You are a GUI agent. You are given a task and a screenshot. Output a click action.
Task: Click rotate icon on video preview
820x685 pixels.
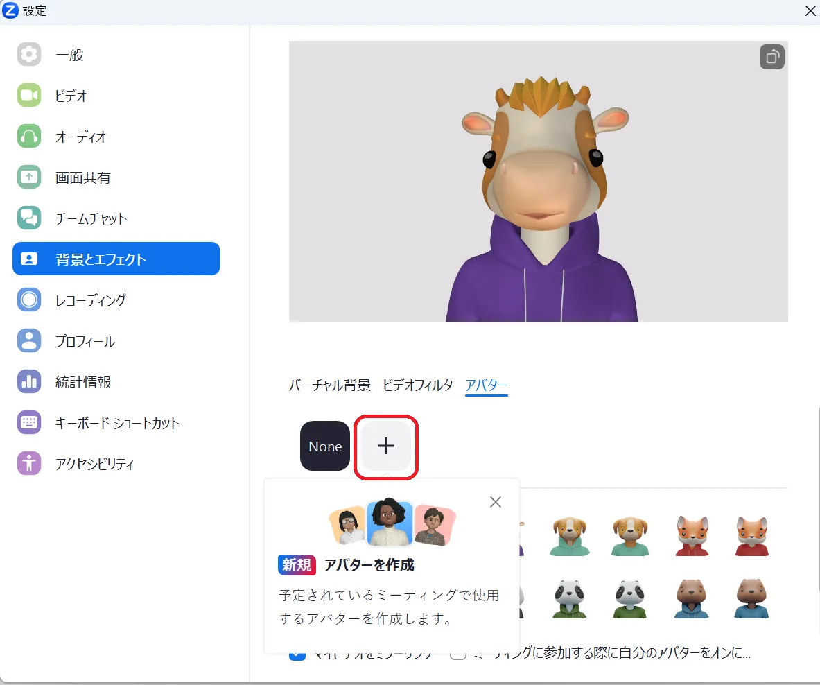pos(771,57)
